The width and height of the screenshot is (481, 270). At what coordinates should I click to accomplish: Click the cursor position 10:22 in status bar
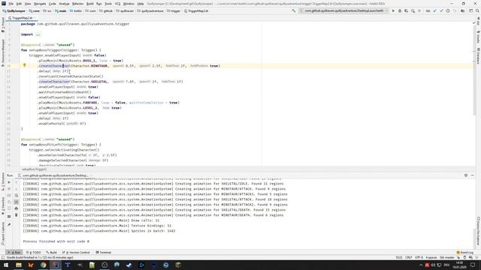click(x=399, y=257)
